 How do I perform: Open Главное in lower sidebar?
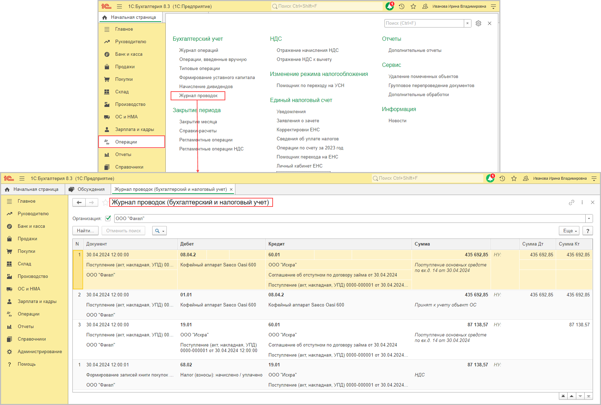[x=34, y=201]
